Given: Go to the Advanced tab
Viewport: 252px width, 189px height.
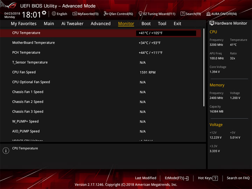Looking at the screenshot, I should click(x=100, y=24).
